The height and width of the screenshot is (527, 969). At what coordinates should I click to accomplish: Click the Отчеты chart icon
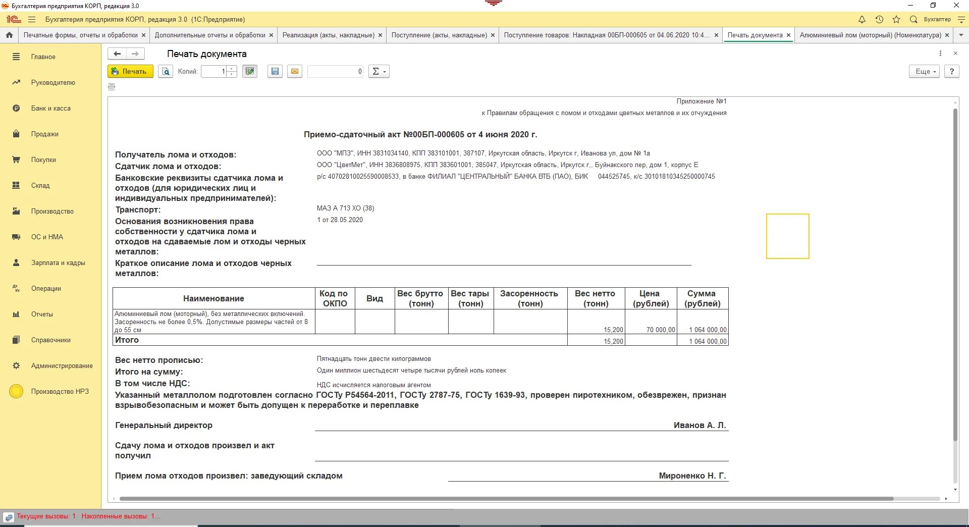point(16,314)
